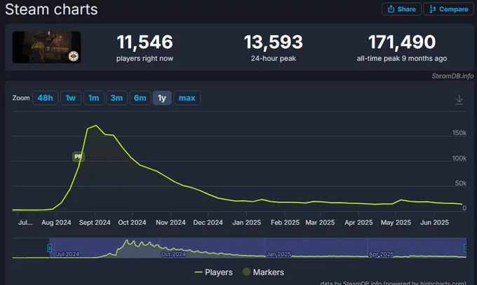This screenshot has height=285, width=477.
Task: Set zoom to 1m
Action: point(94,98)
